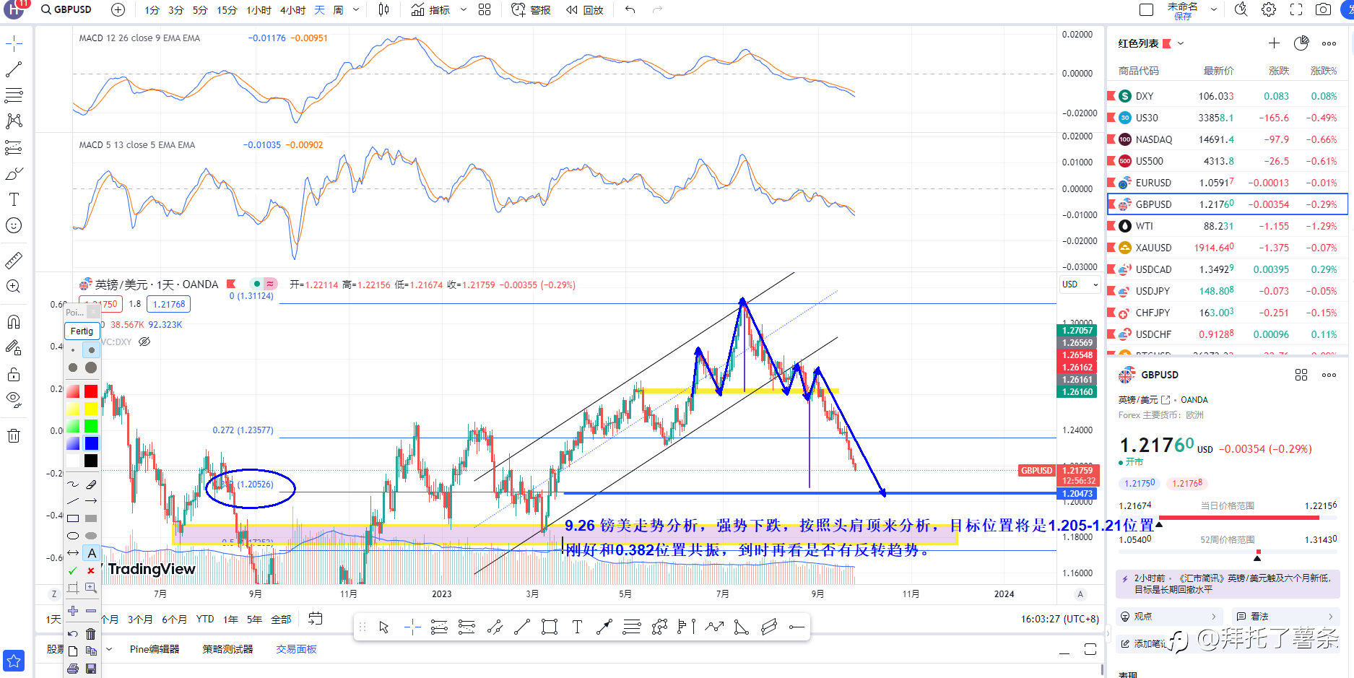Expand the 看法 section chevron
The width and height of the screenshot is (1354, 678).
pos(1330,617)
